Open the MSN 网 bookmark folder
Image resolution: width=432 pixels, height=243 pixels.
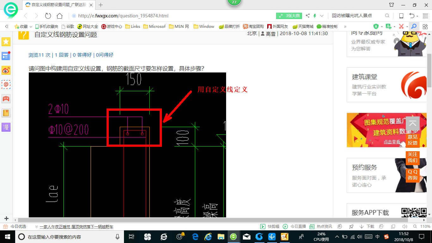pos(179,27)
